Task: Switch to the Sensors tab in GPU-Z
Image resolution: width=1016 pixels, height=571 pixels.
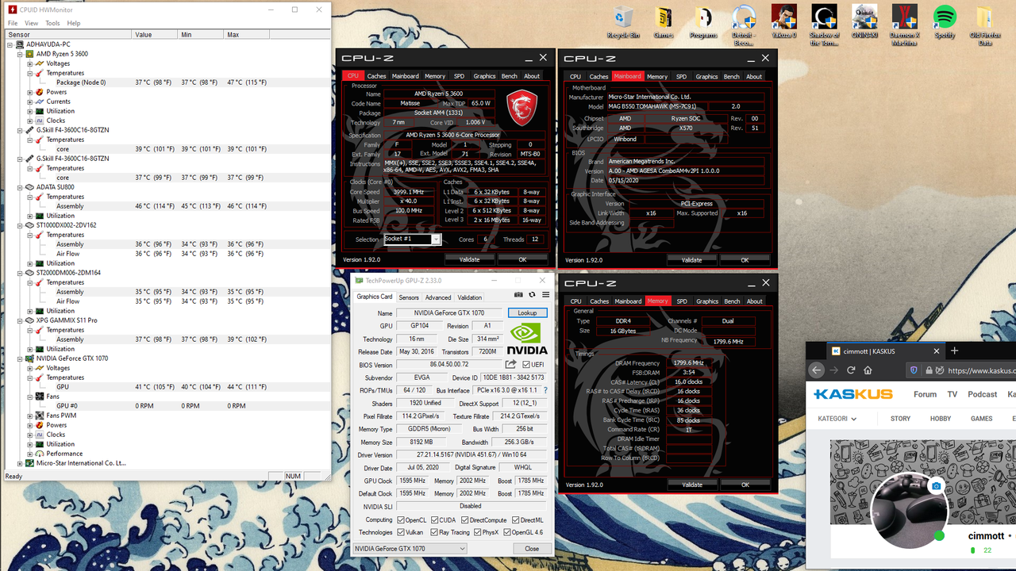Action: point(408,297)
